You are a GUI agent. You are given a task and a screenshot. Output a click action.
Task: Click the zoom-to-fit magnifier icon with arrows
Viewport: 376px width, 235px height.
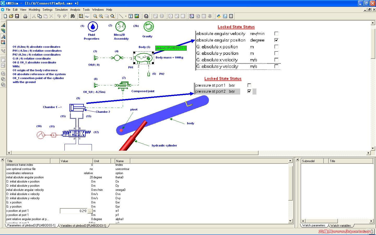coord(112,16)
